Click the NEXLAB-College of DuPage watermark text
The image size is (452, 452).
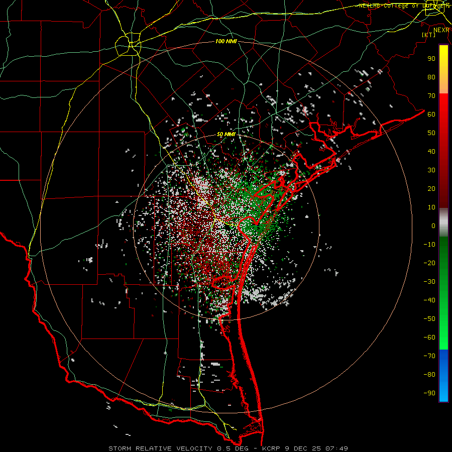pos(404,6)
